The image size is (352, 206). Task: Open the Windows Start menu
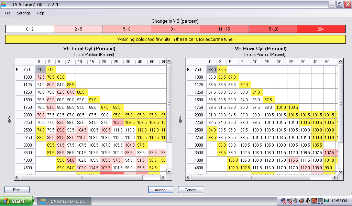(x=16, y=201)
